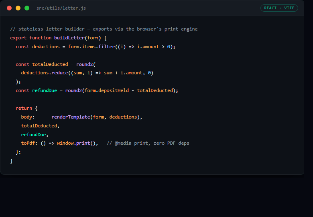Click the totalDeducted const declaration name
The height and width of the screenshot is (217, 313).
50,64
